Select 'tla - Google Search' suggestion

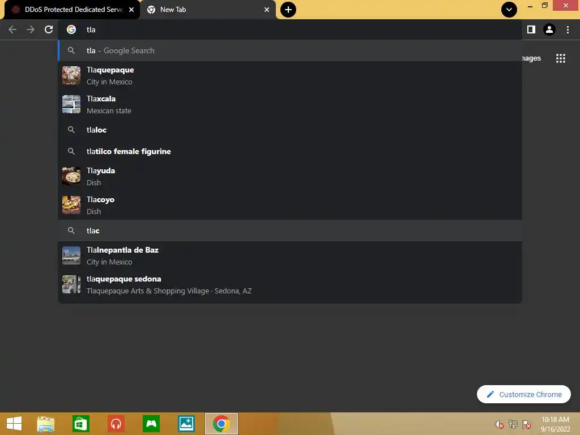(x=290, y=50)
